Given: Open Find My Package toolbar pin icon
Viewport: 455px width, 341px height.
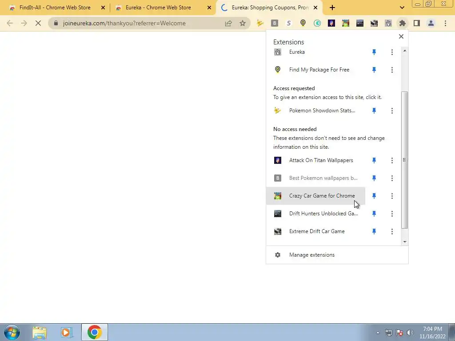Looking at the screenshot, I should [303, 23].
